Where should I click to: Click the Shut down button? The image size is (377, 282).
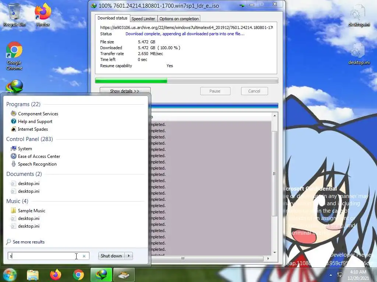point(111,256)
